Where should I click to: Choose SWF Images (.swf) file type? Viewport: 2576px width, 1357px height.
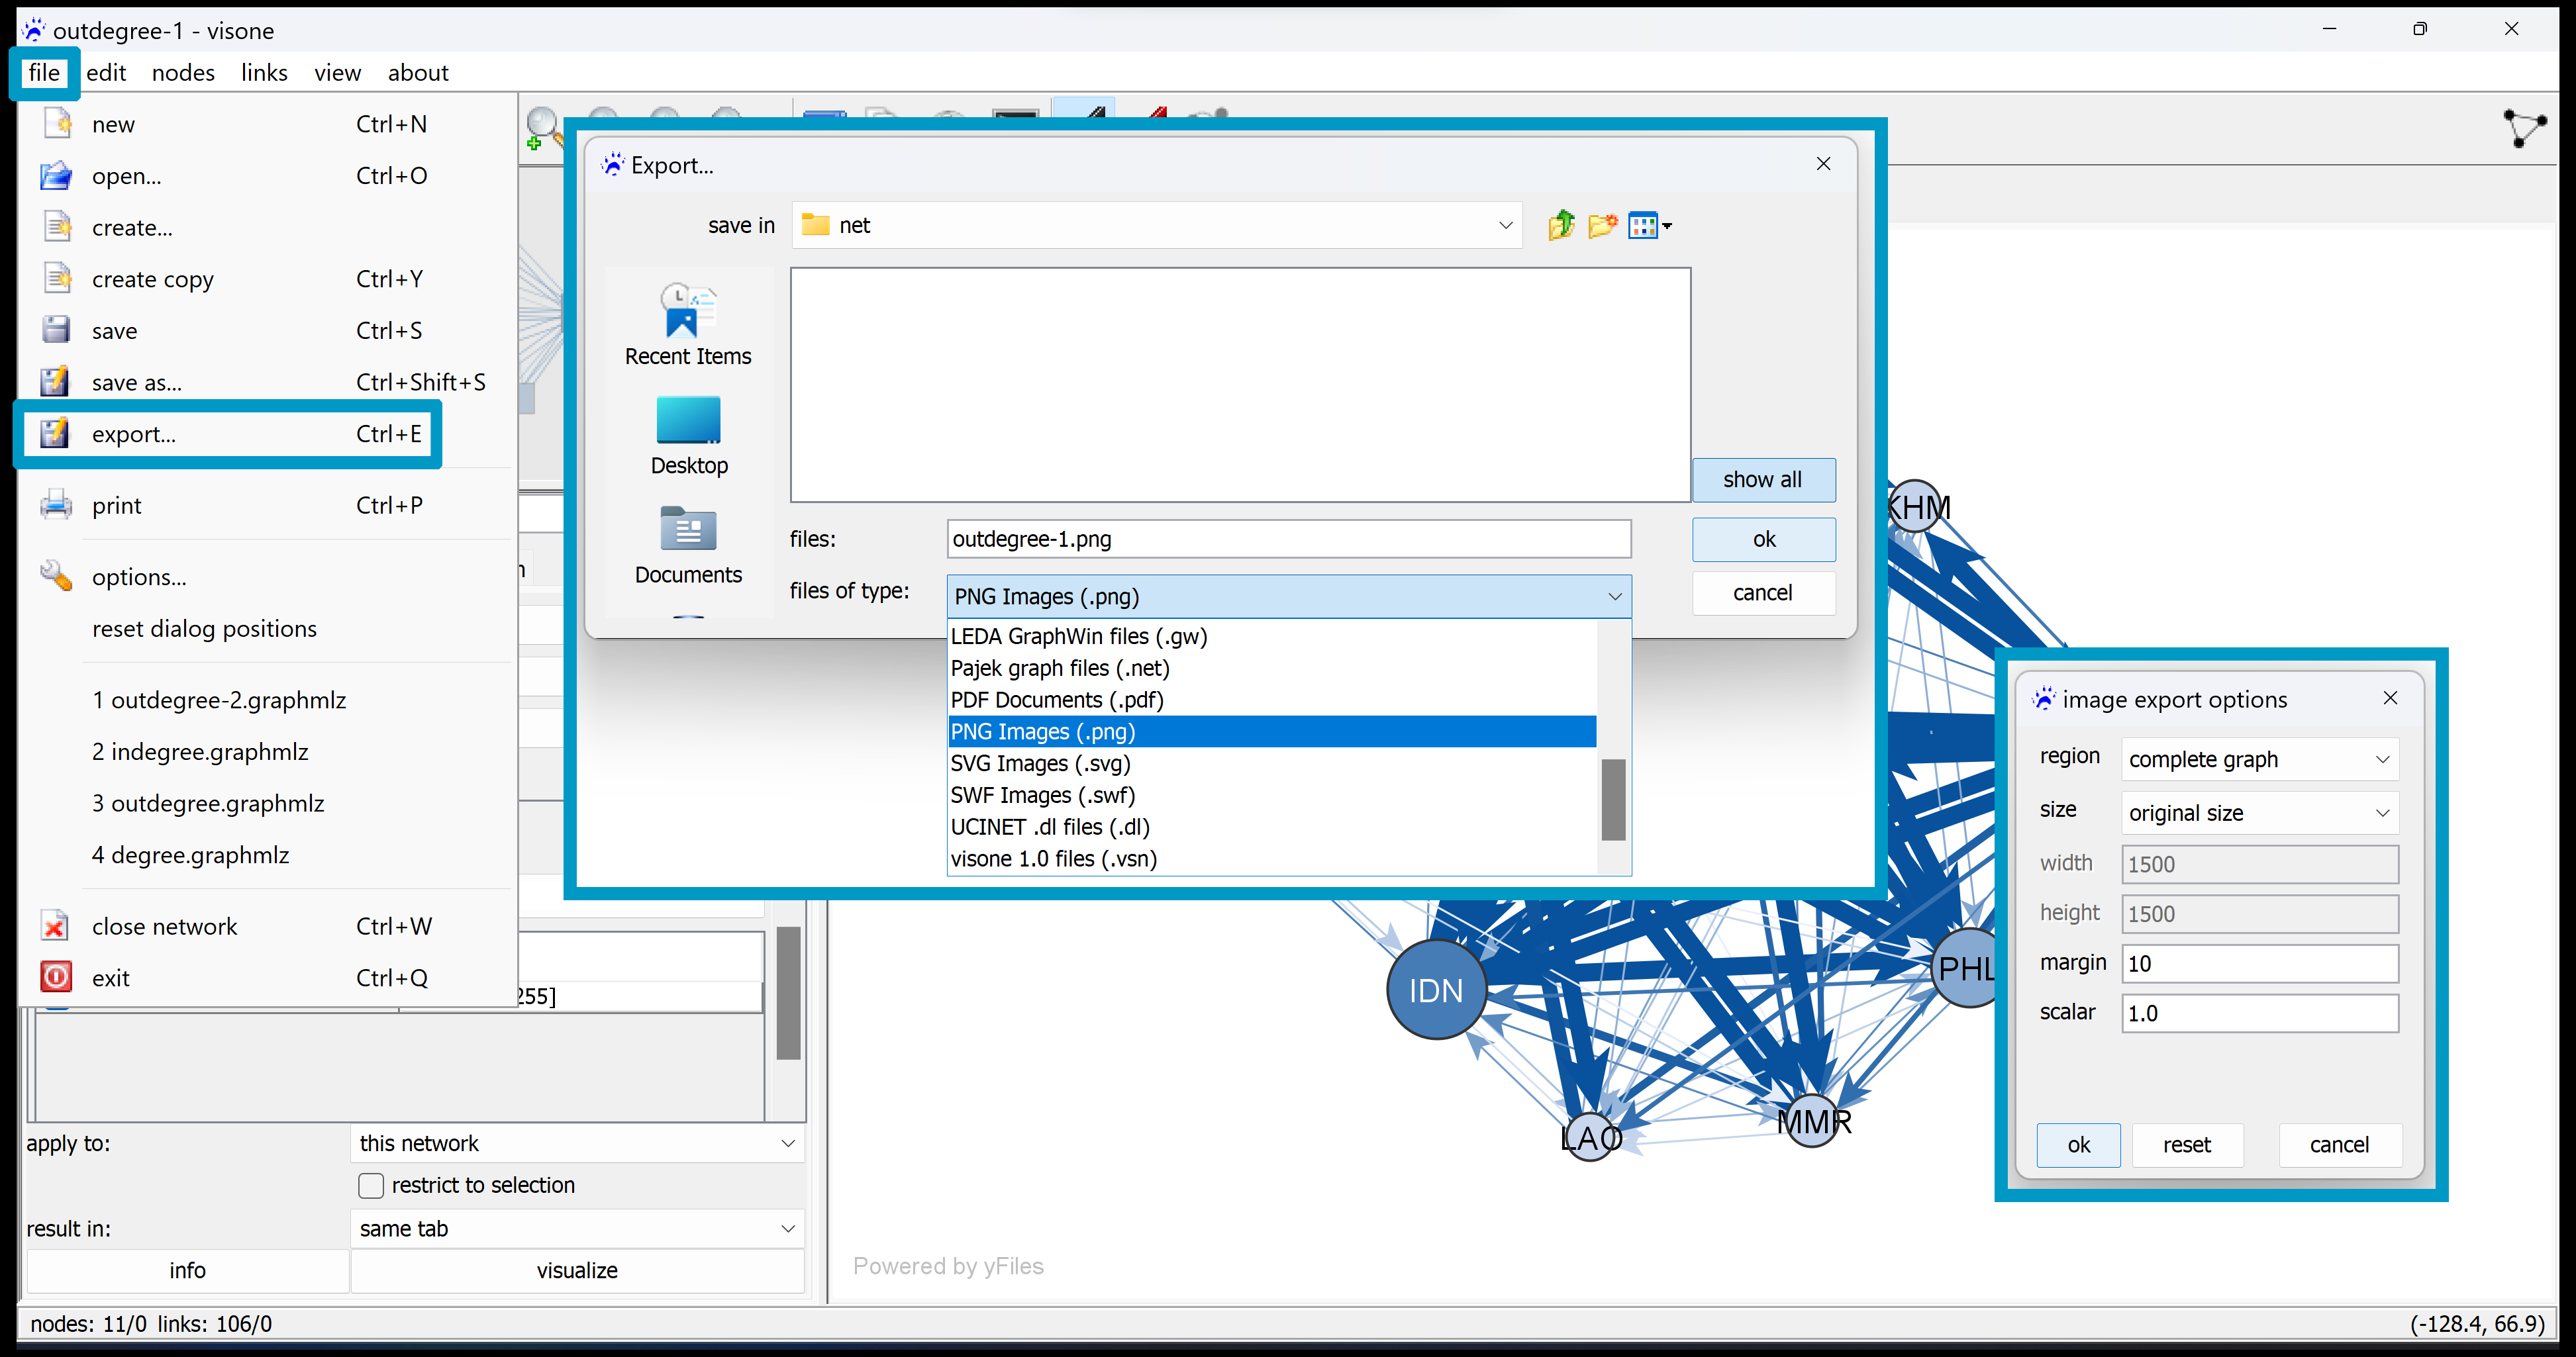tap(1272, 796)
